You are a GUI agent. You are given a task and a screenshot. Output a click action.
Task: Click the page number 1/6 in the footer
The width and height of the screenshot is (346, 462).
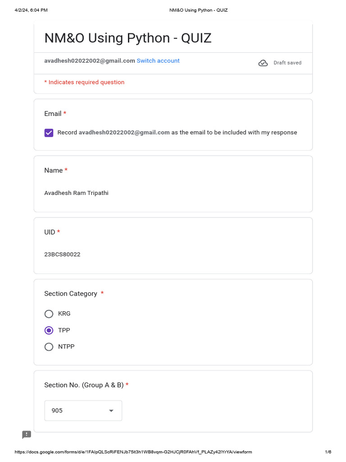coord(328,452)
